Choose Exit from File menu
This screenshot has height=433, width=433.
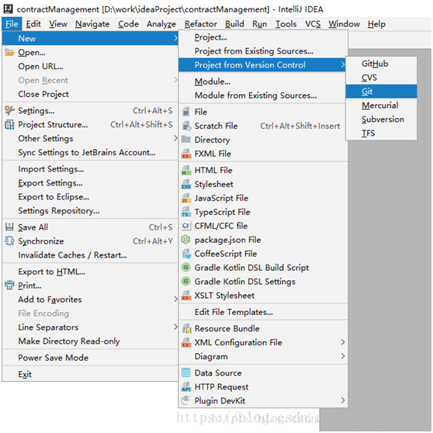(90, 374)
